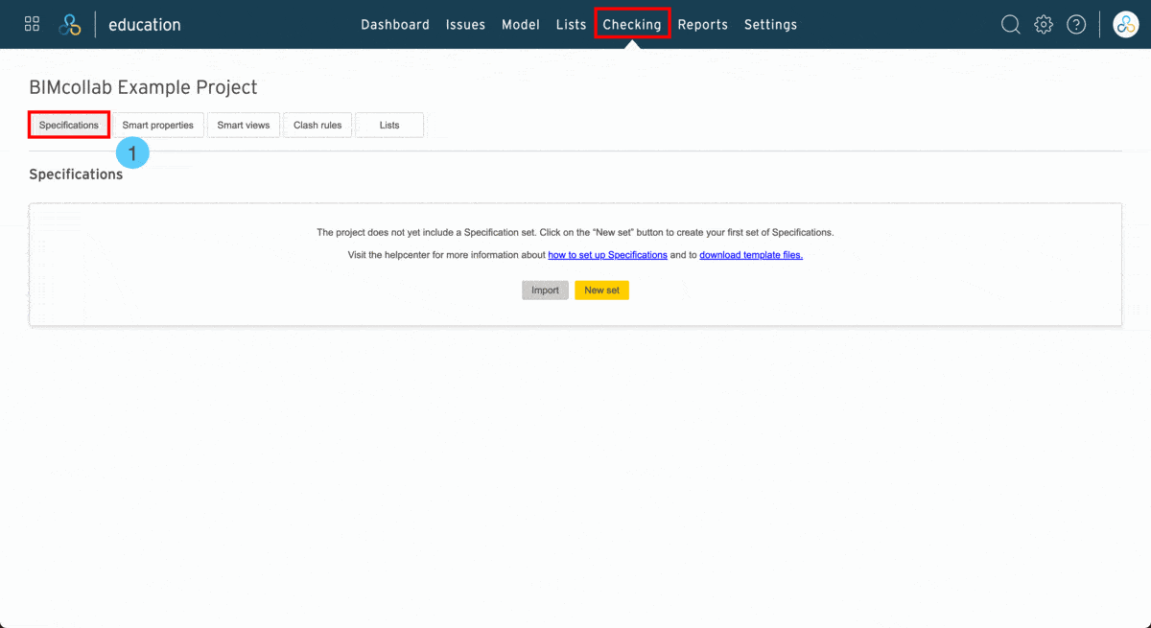Click the download template files link

pos(751,254)
